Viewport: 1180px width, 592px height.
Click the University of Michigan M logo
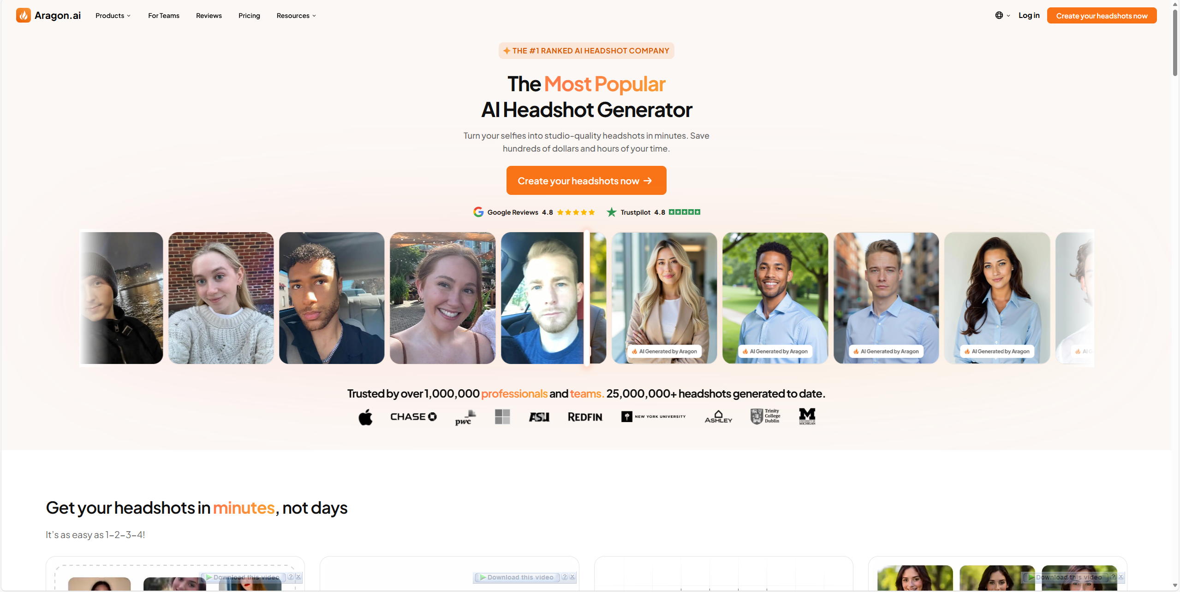[807, 416]
